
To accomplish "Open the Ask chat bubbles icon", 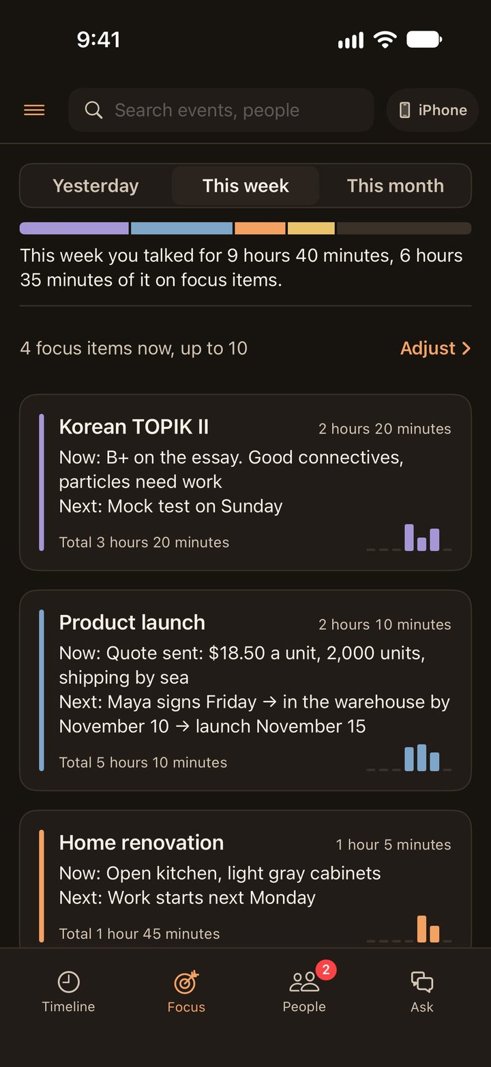I will [422, 982].
